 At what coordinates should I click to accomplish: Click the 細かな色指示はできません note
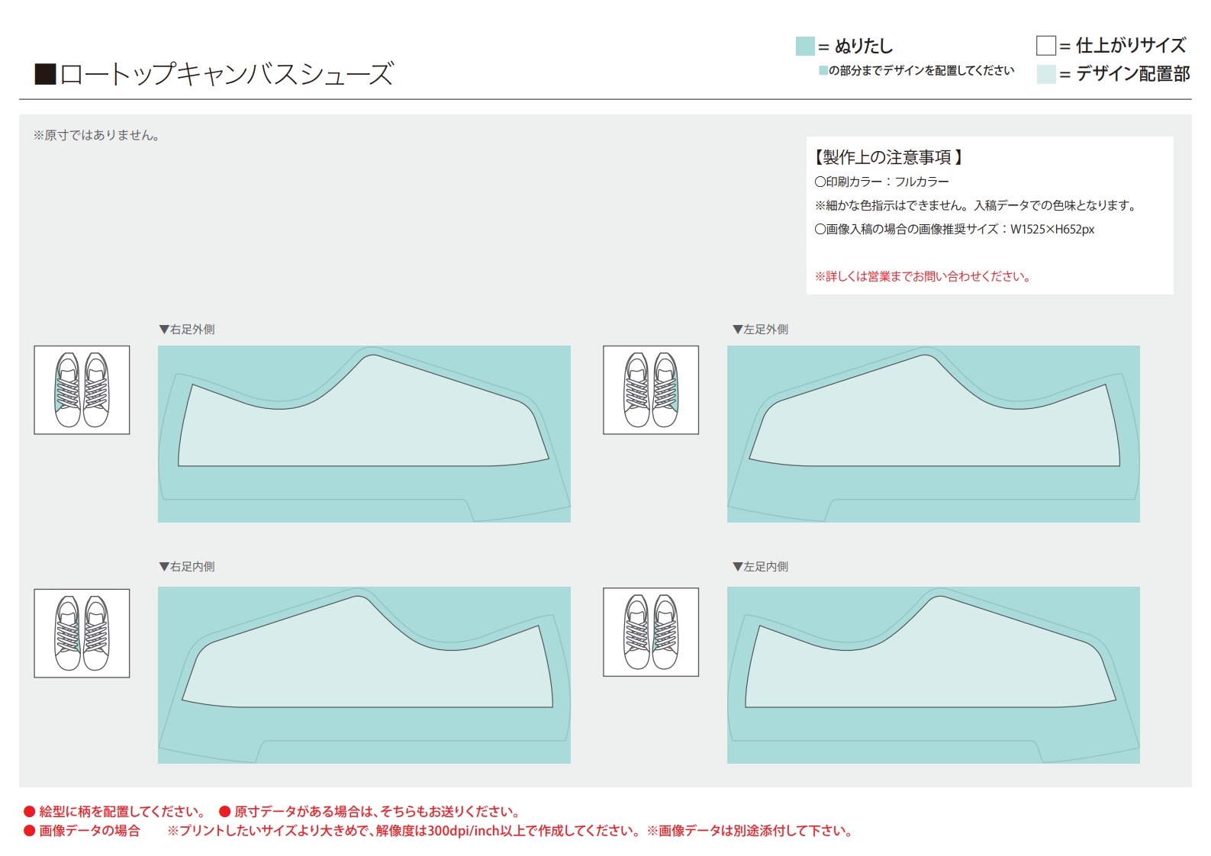976,205
